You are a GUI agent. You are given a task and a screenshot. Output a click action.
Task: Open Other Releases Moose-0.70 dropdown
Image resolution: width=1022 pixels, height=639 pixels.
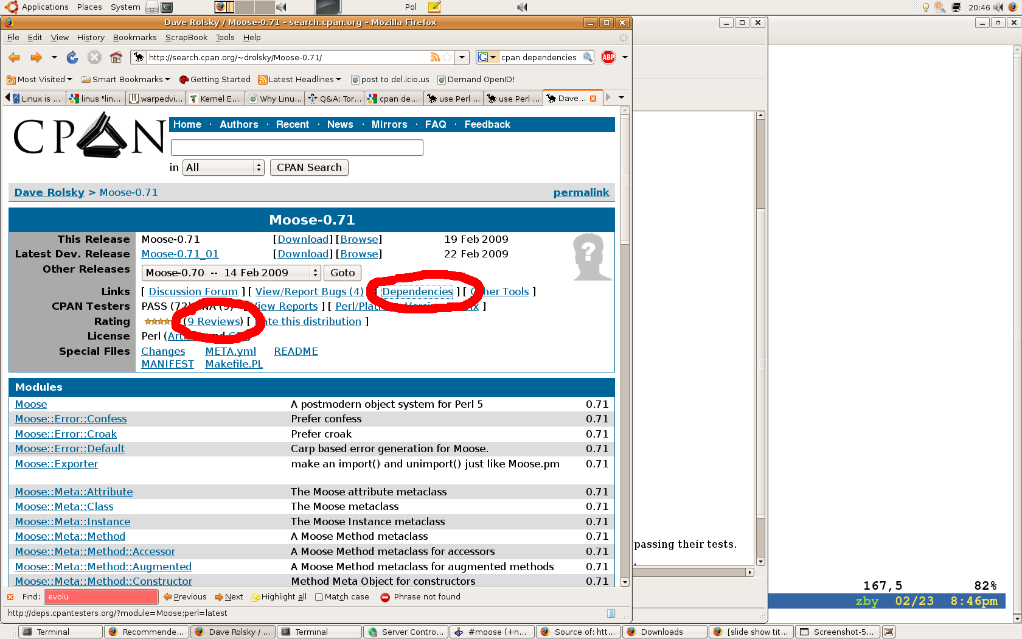pos(231,273)
